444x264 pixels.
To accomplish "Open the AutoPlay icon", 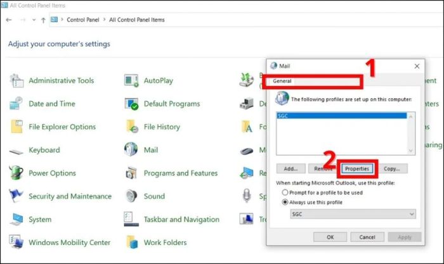I will pos(131,80).
